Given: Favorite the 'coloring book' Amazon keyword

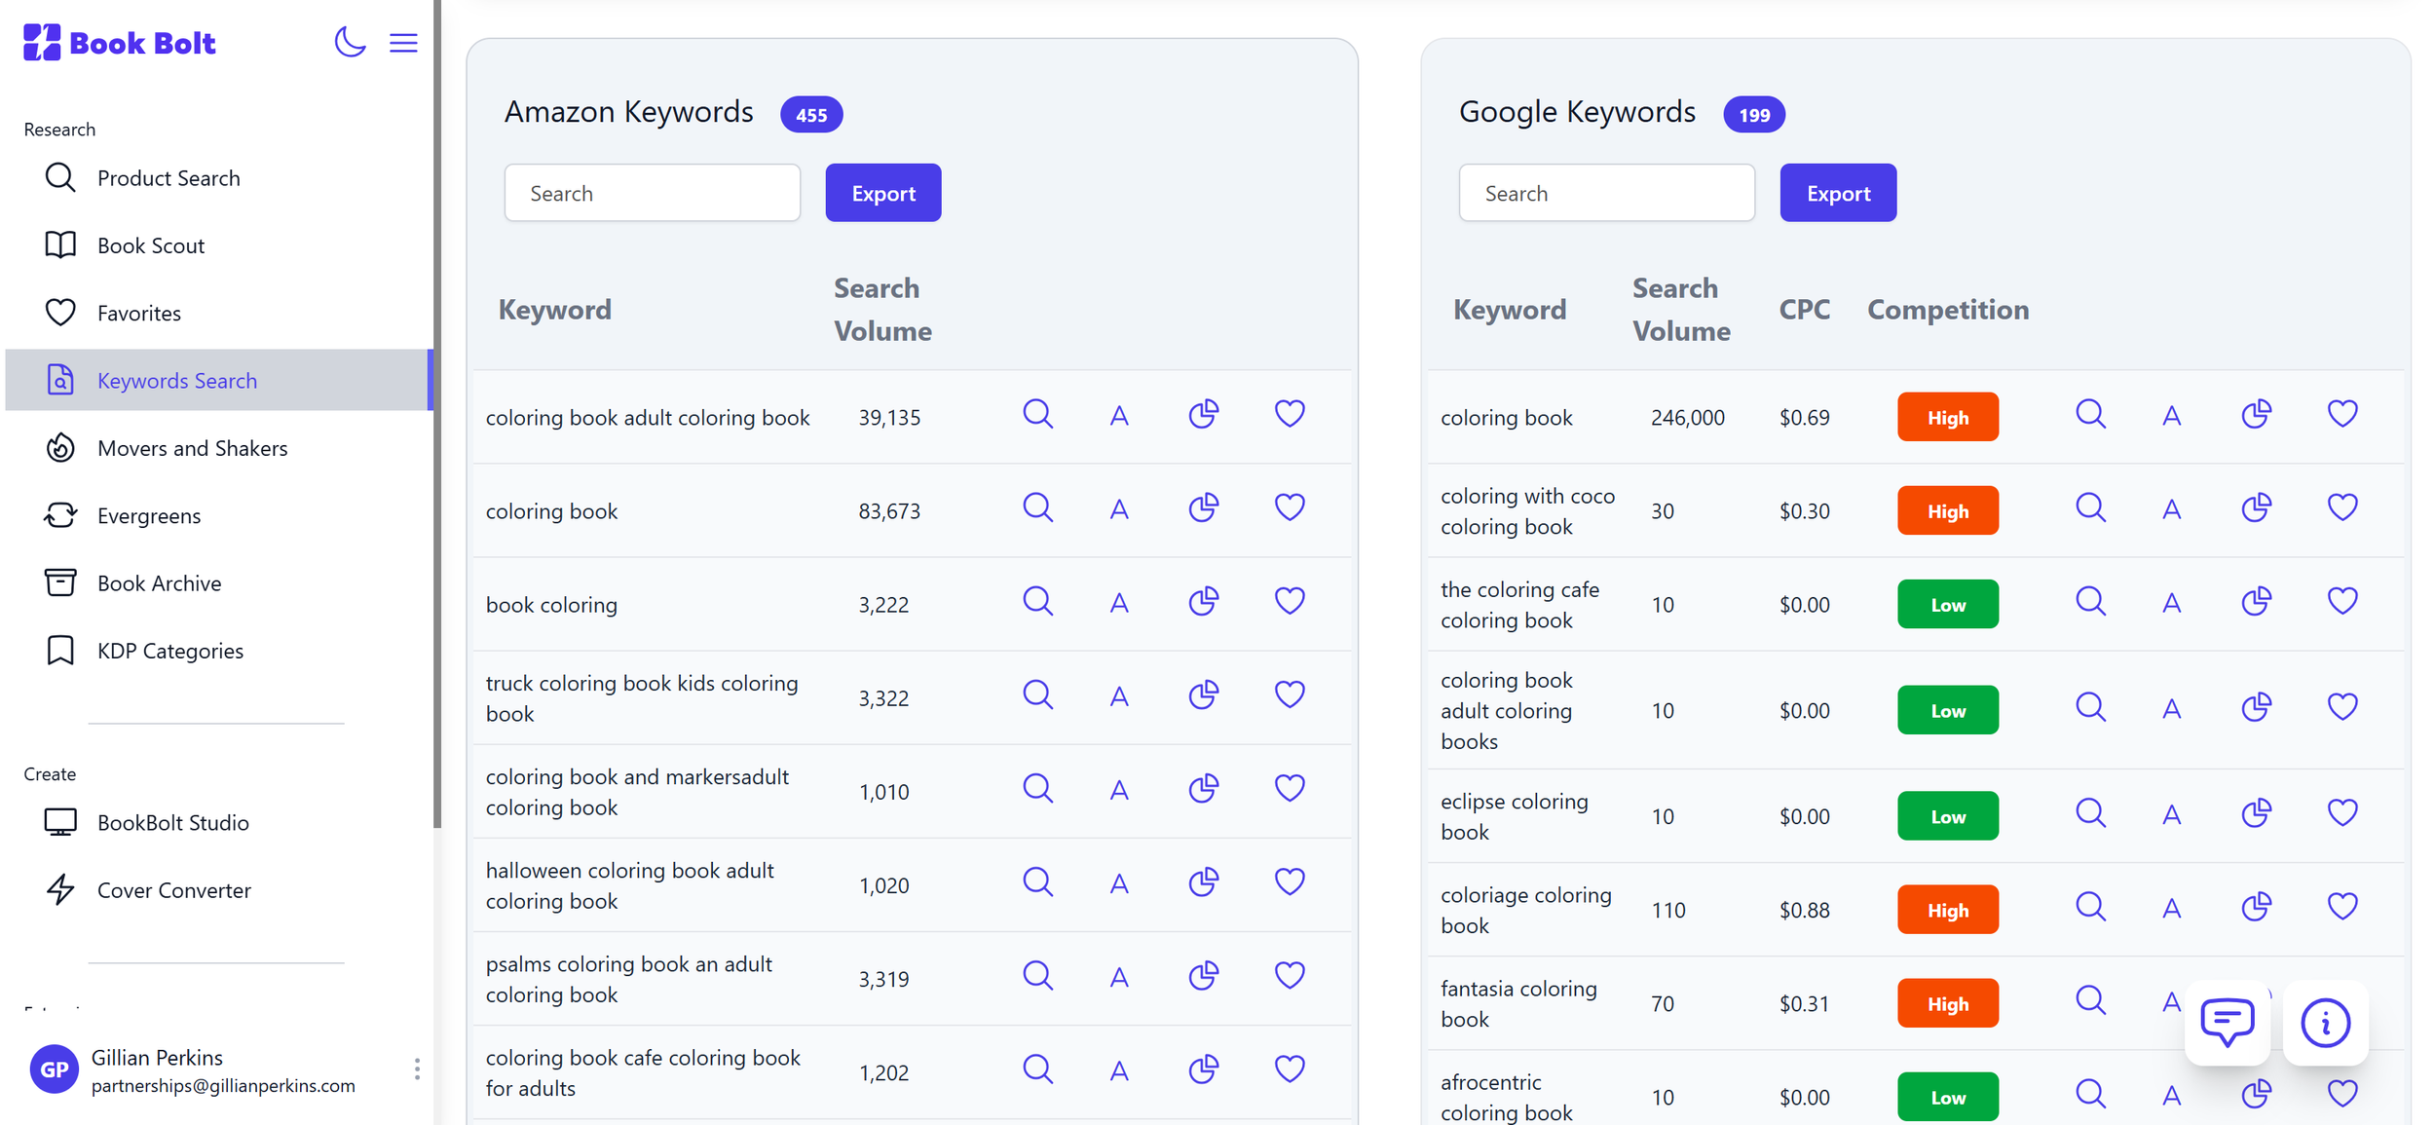Looking at the screenshot, I should point(1289,507).
